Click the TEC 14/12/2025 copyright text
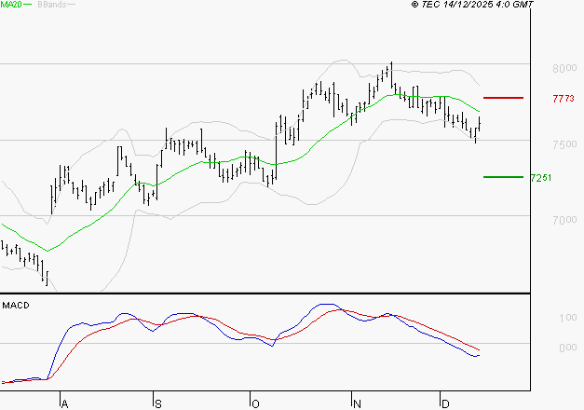Image resolution: width=584 pixels, height=410 pixels. coord(472,5)
